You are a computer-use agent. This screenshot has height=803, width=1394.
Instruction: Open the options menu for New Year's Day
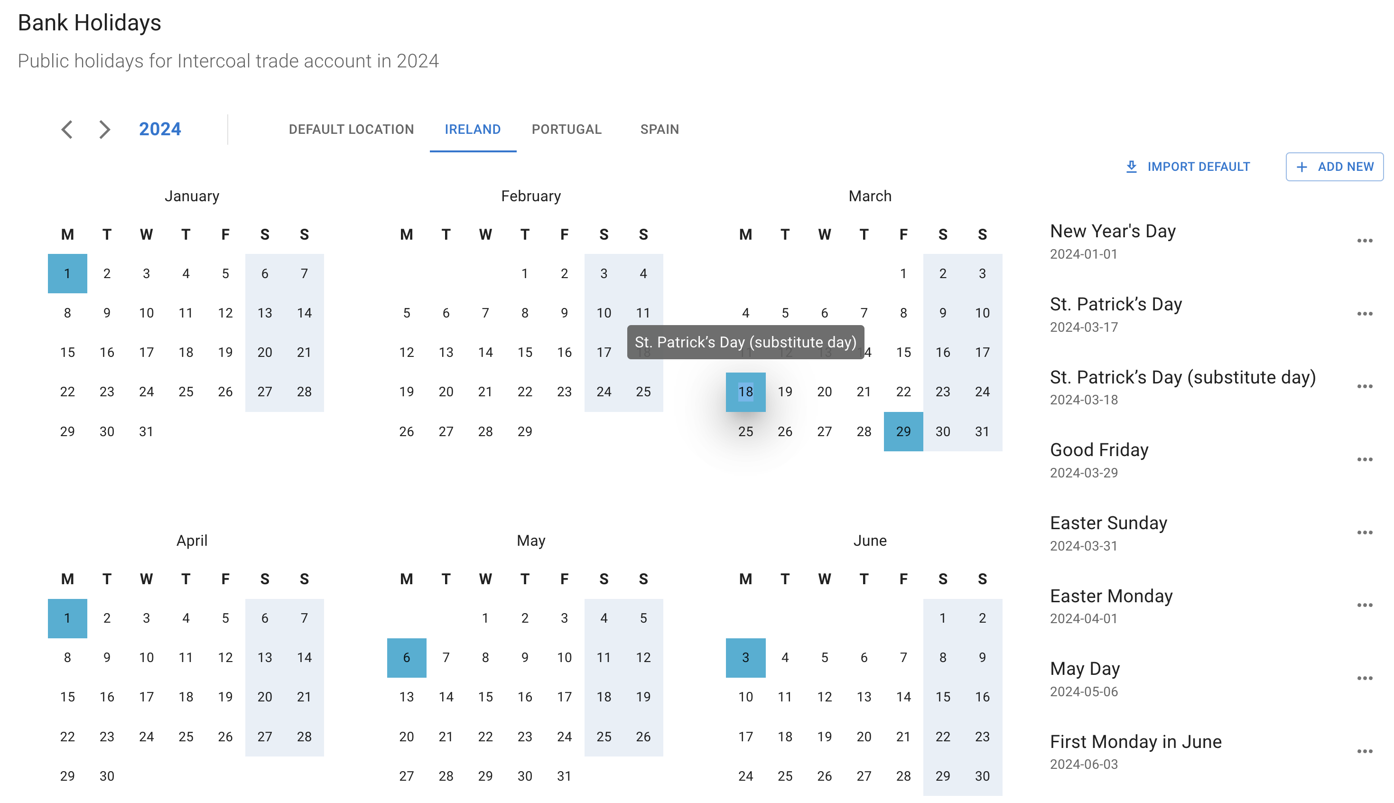tap(1366, 241)
